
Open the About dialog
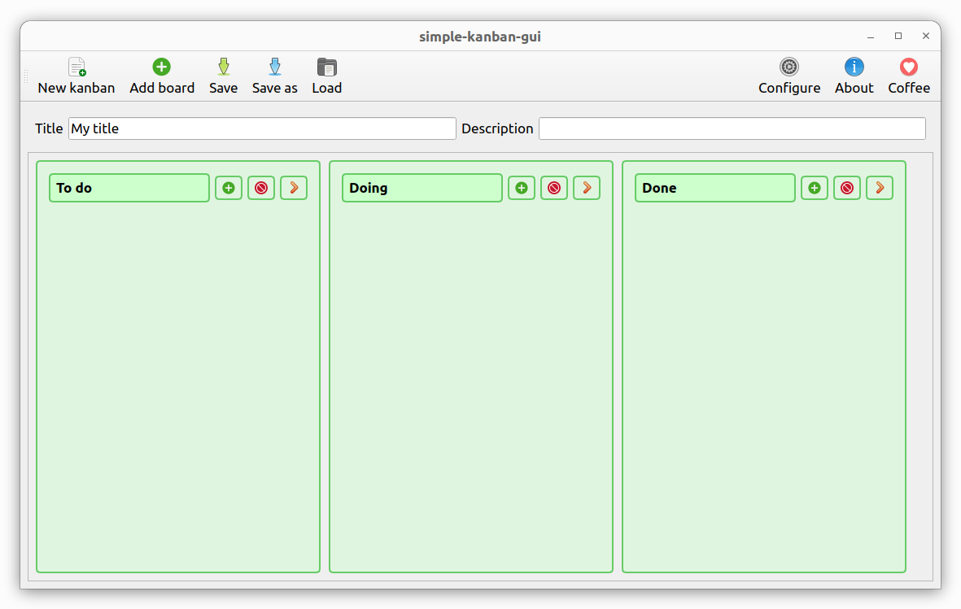(x=854, y=76)
